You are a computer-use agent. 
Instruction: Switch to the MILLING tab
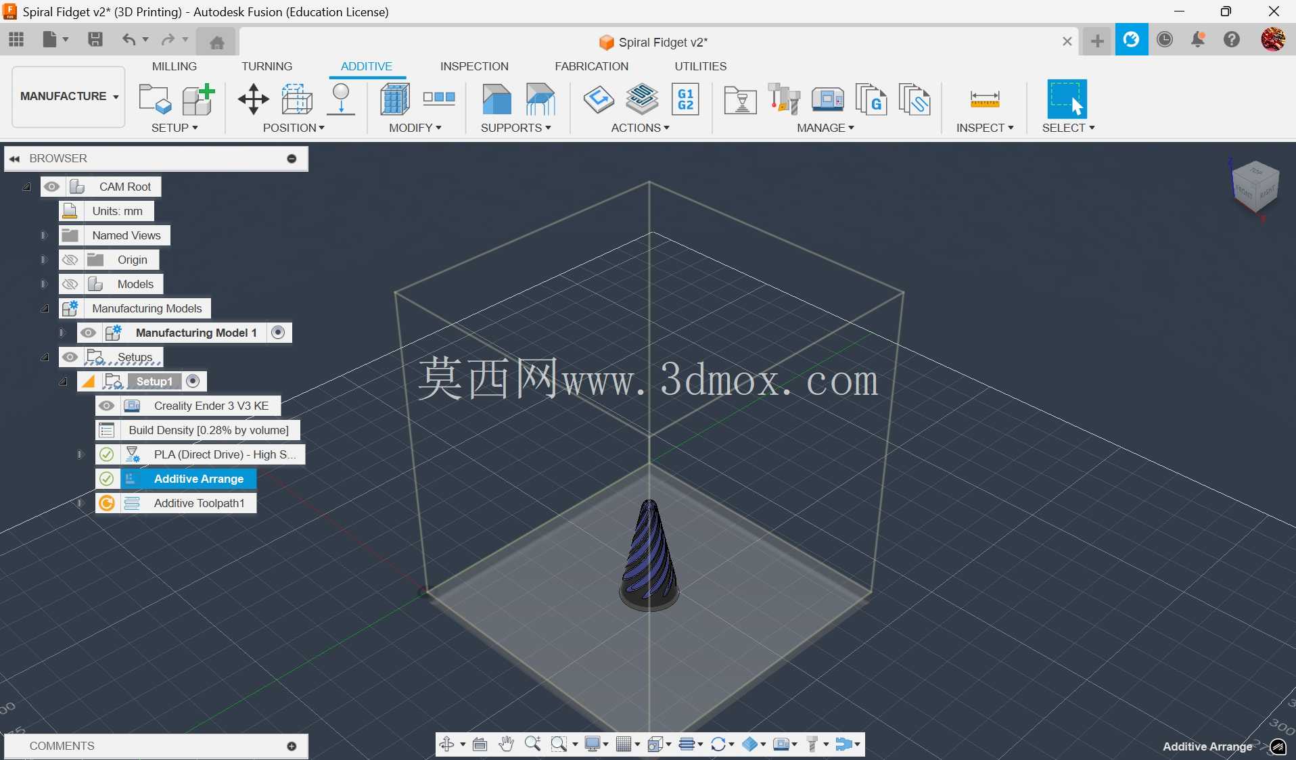(x=175, y=66)
